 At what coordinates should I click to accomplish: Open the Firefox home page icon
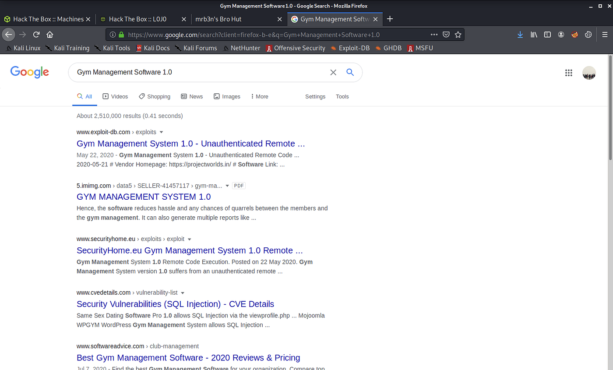(50, 34)
